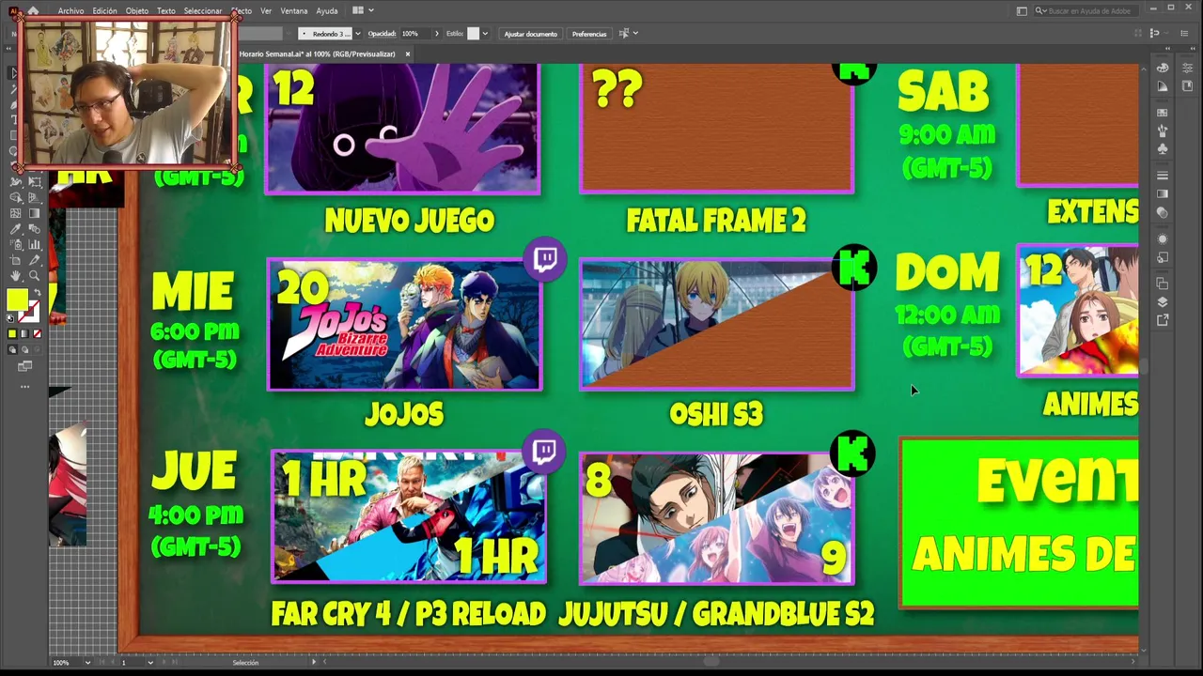Open the Color Guide panel icon
The height and width of the screenshot is (676, 1203).
tap(1163, 86)
